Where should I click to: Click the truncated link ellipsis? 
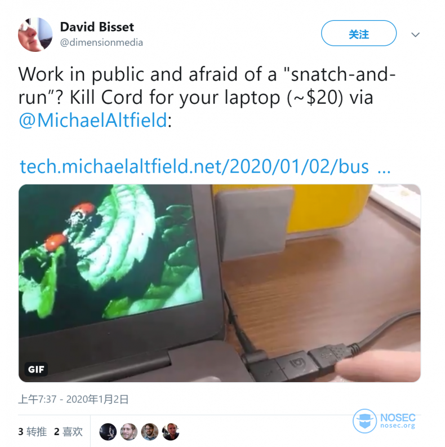pyautogui.click(x=384, y=171)
